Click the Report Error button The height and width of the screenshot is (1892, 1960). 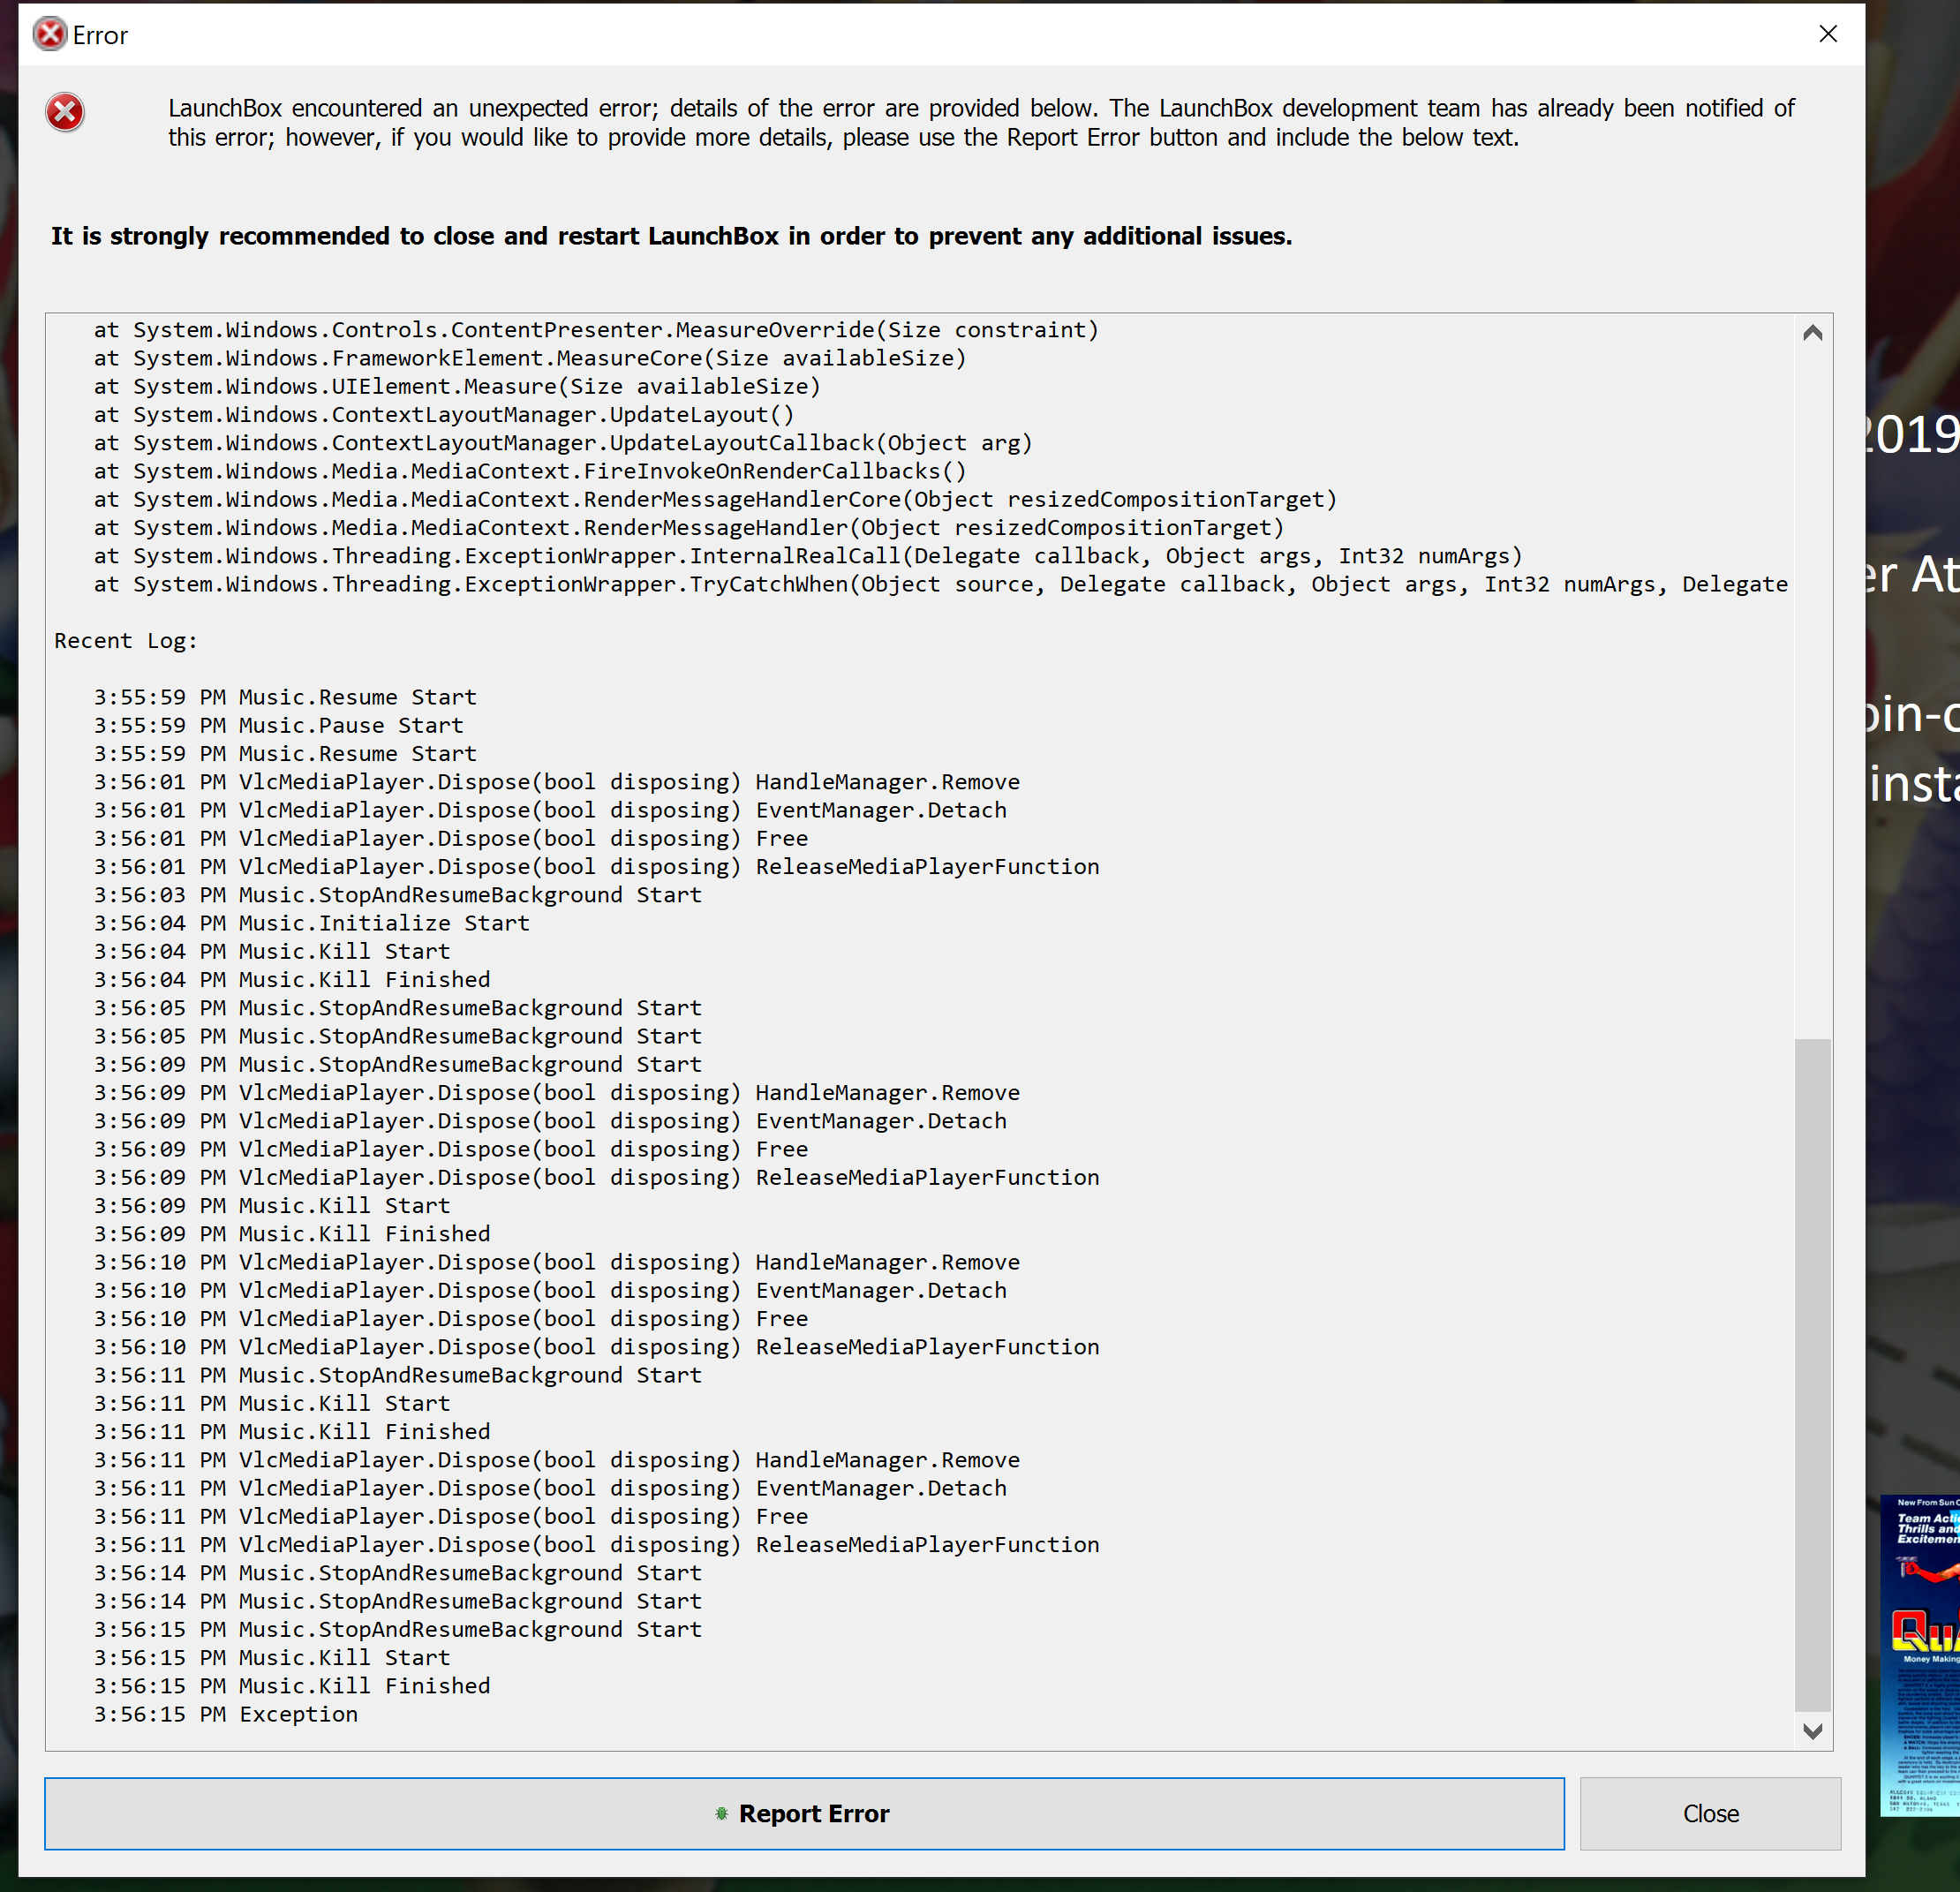(x=804, y=1813)
